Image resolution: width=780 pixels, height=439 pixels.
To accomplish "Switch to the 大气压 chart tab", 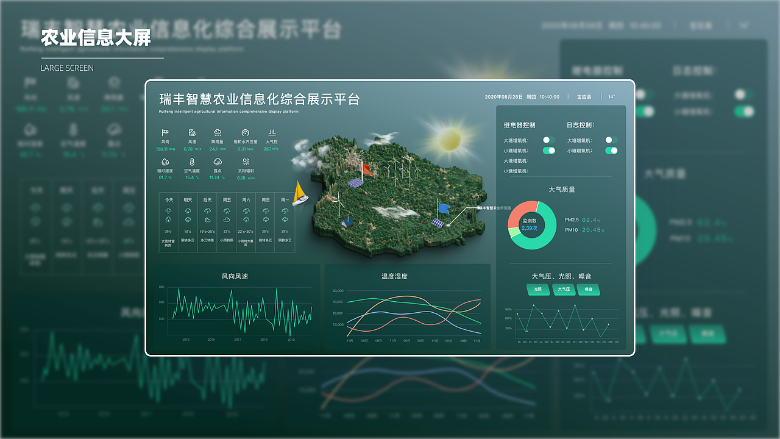I will point(564,290).
